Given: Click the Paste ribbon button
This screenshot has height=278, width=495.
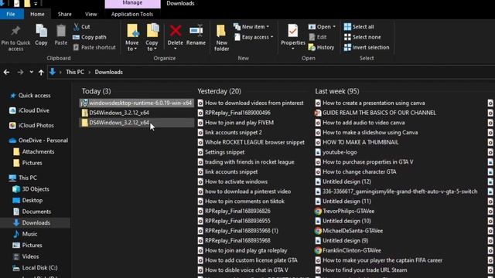Looking at the screenshot, I should pyautogui.click(x=61, y=36).
